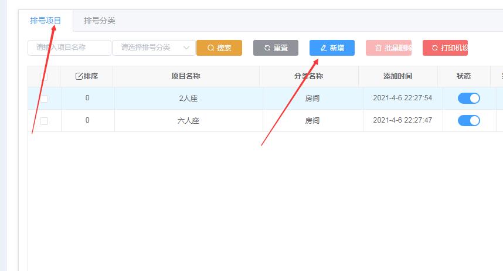Click the 2人座 project name cell
Screen dimensions: 503x271
188,99
